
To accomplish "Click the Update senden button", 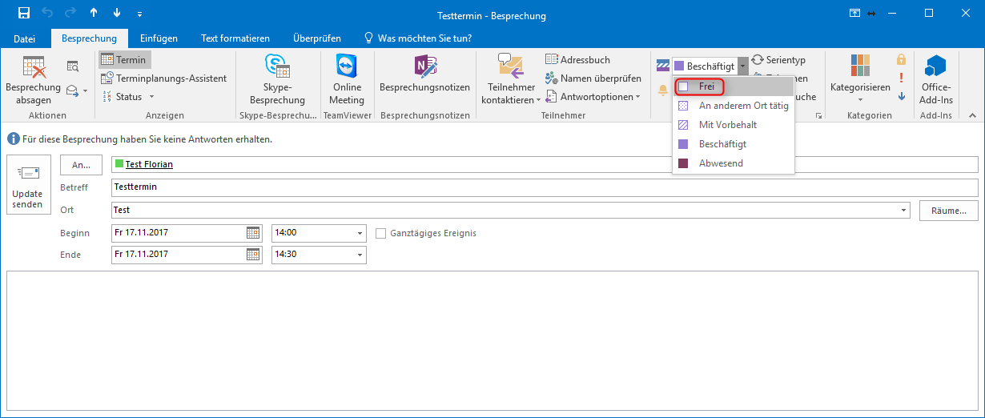I will coord(28,186).
